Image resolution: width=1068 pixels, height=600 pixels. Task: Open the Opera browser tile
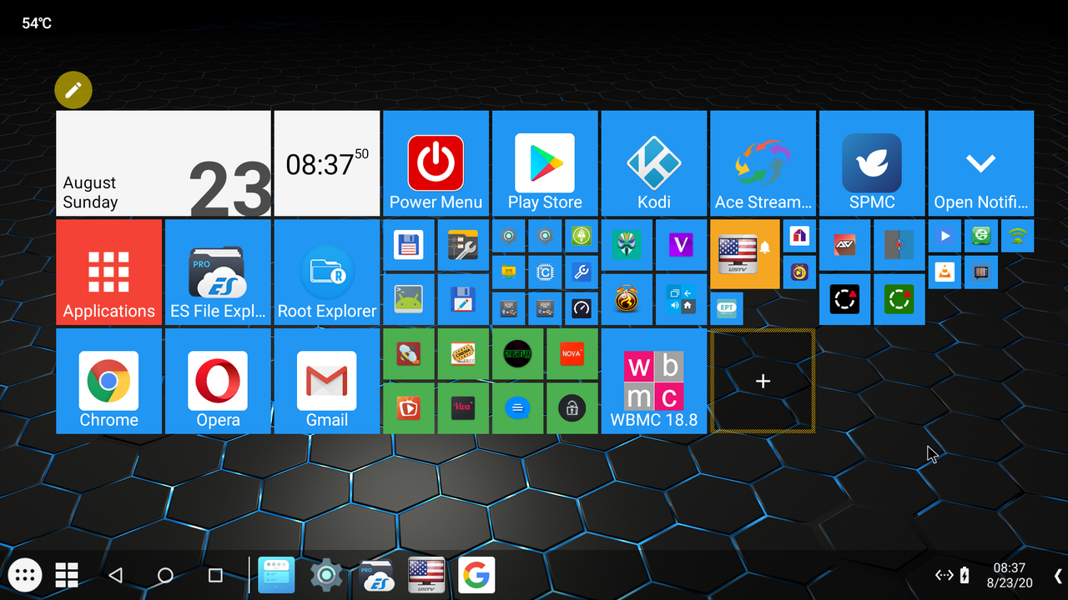point(218,381)
